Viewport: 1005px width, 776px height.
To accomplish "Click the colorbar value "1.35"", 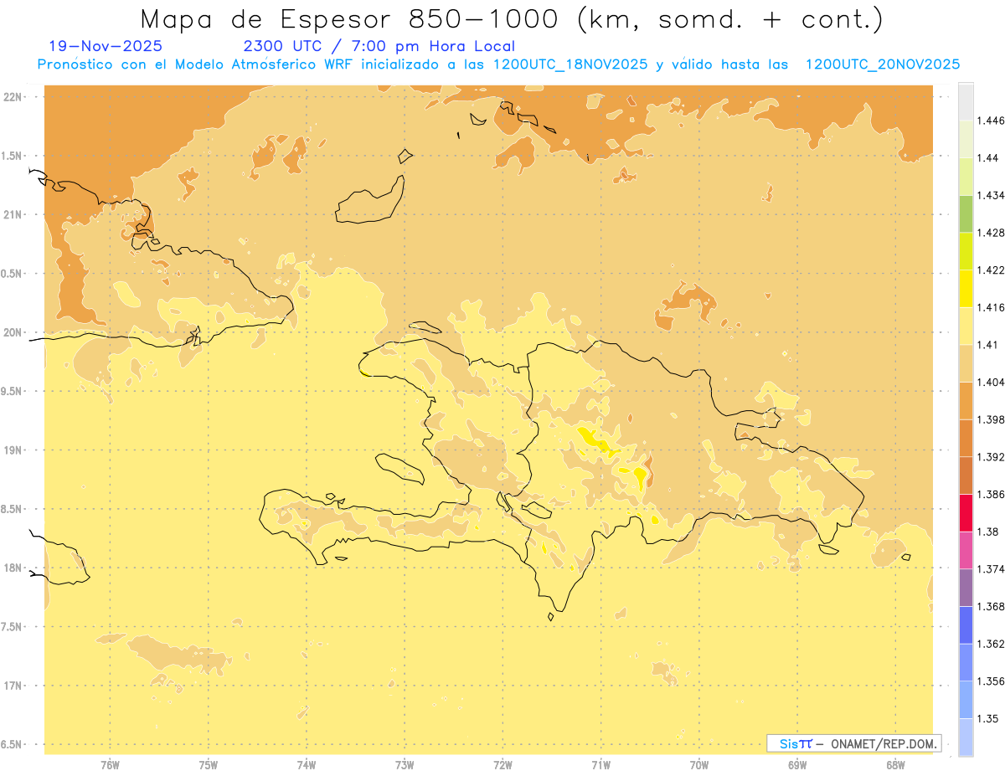I will coord(988,718).
